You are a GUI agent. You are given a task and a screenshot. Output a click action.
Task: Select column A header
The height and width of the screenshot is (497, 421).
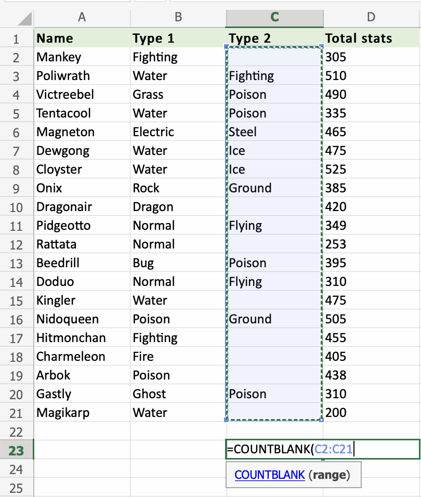click(x=82, y=17)
